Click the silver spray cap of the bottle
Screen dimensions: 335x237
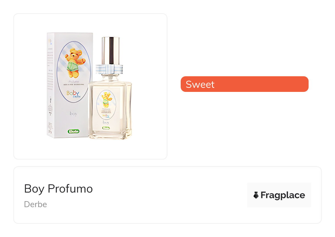[110, 51]
